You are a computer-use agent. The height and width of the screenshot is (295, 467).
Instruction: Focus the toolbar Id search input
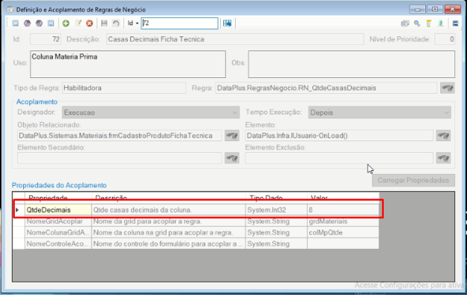click(180, 23)
